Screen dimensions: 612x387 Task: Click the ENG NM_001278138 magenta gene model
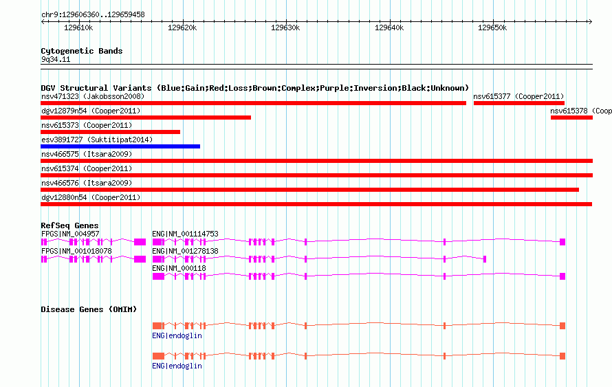coord(319,259)
